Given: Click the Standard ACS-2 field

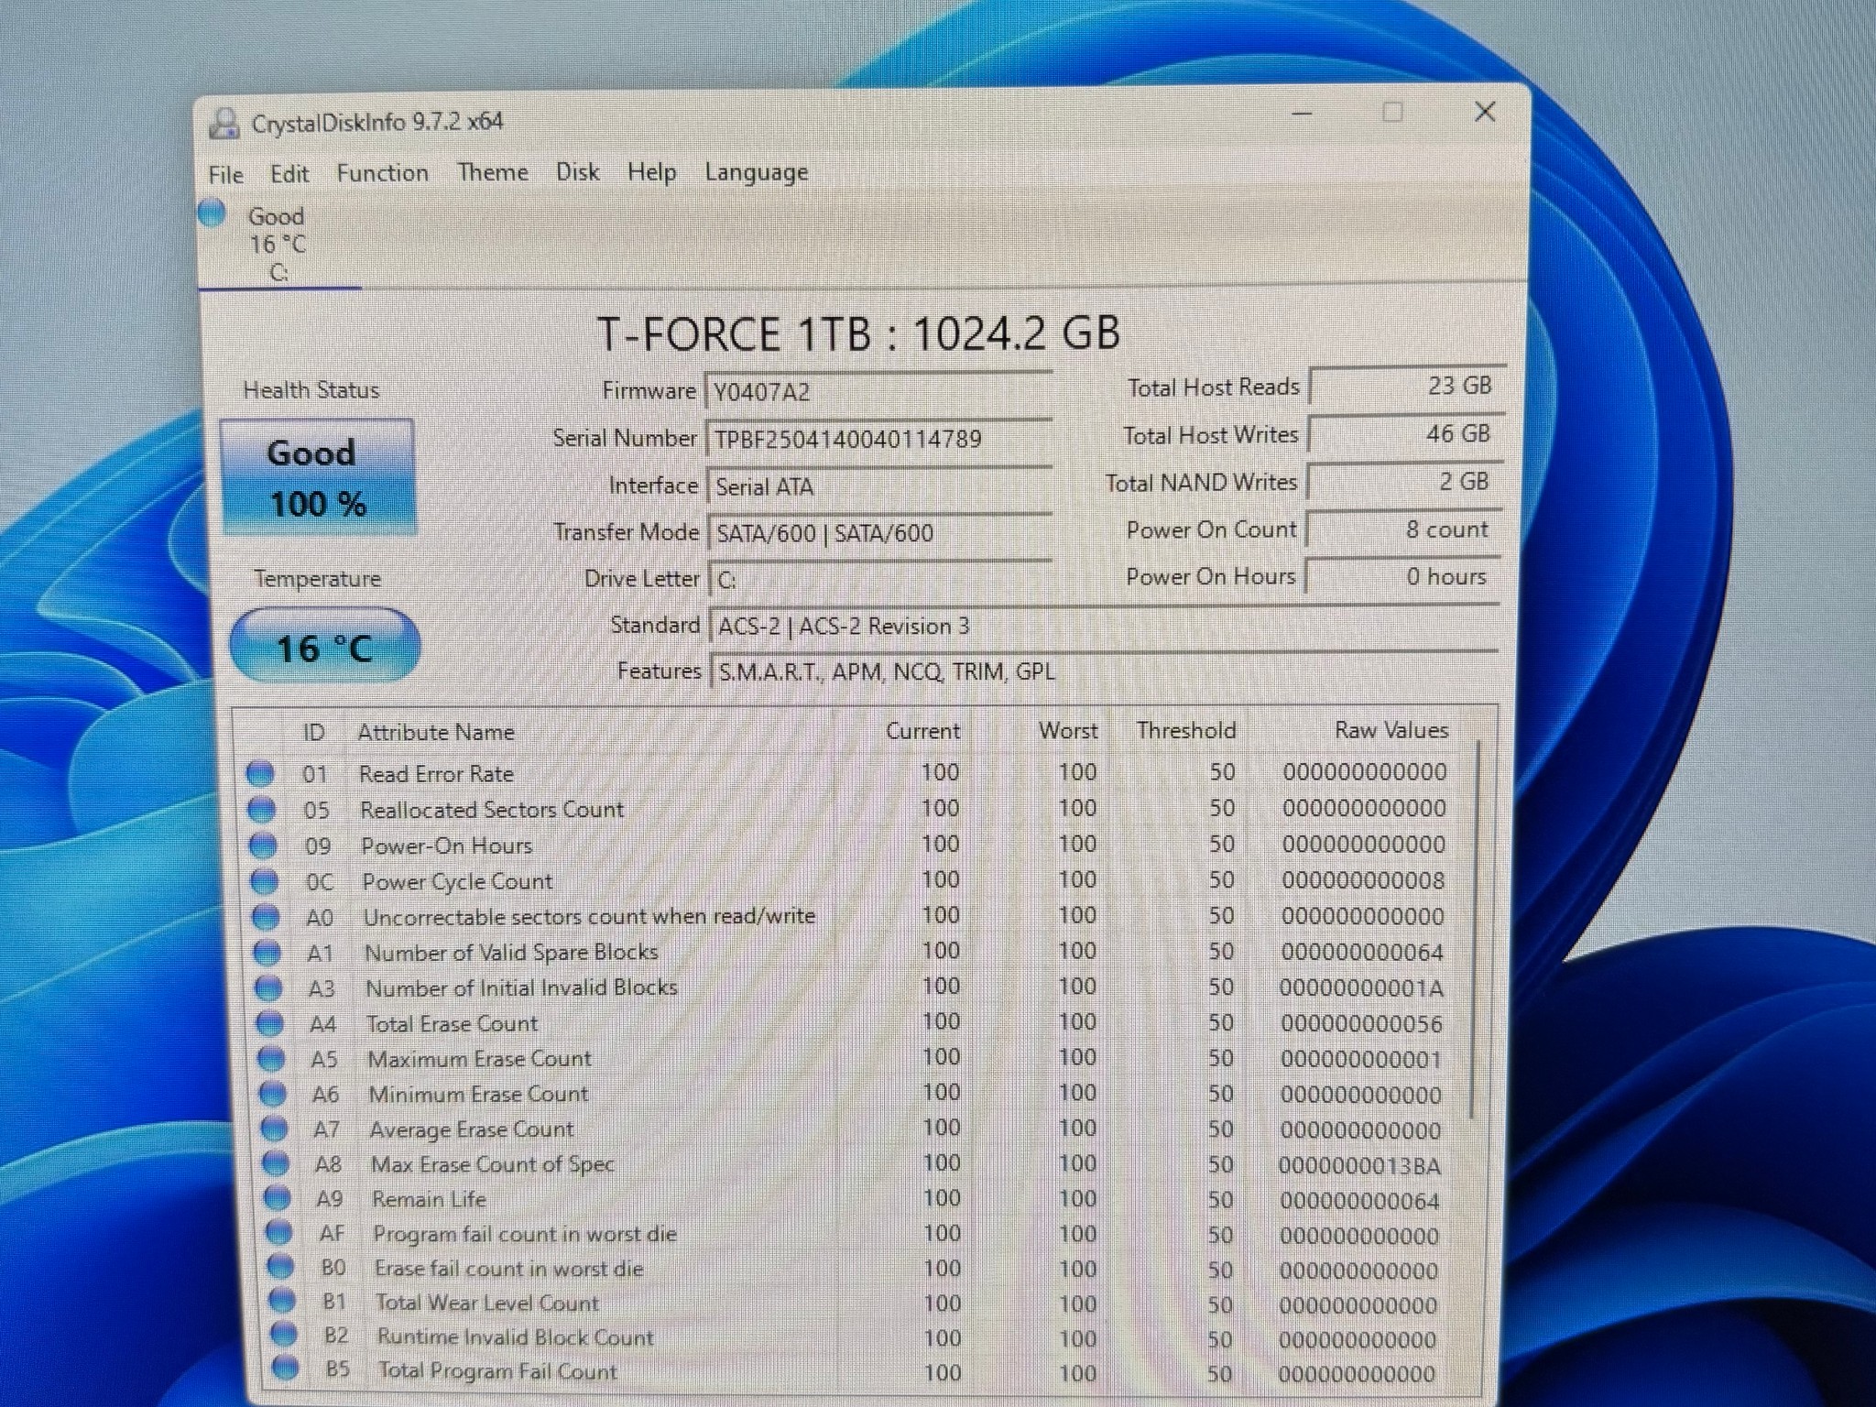Looking at the screenshot, I should [x=1105, y=627].
